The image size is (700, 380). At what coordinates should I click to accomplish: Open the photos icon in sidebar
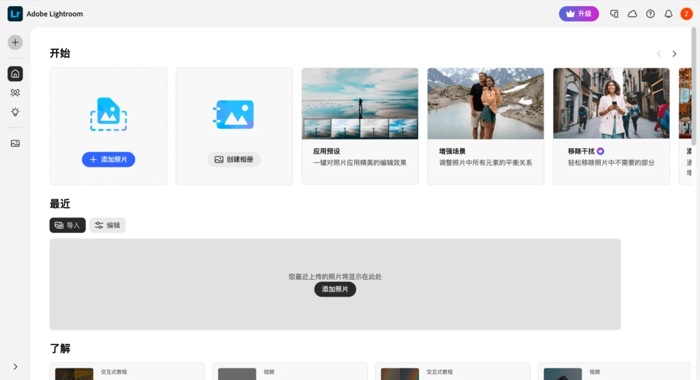(x=15, y=144)
